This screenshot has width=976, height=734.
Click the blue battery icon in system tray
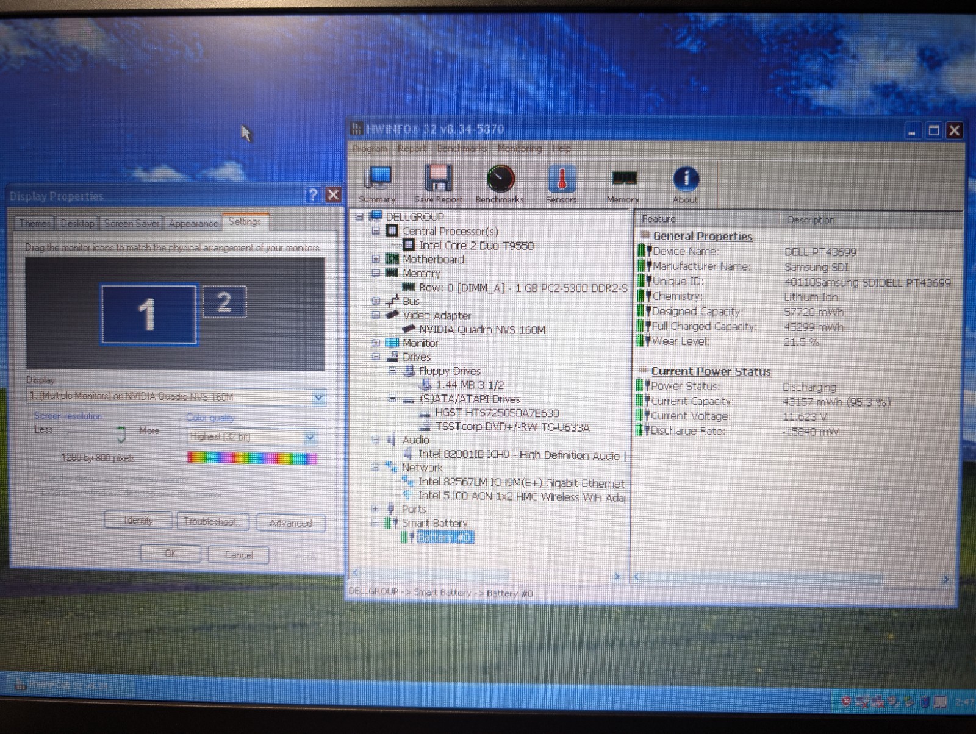(x=925, y=702)
